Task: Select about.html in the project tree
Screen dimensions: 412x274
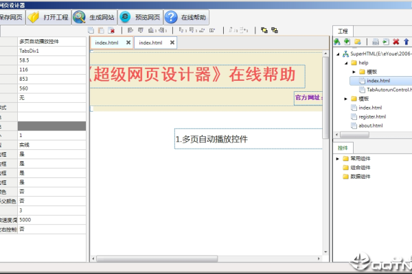Action: pyautogui.click(x=371, y=125)
